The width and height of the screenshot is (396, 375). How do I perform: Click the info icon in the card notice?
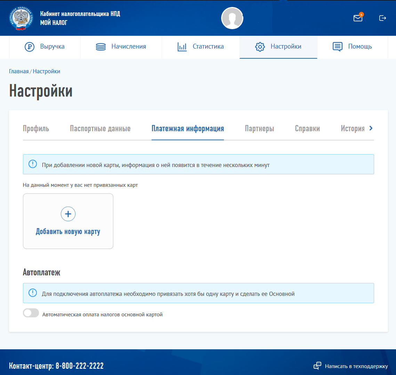point(32,164)
